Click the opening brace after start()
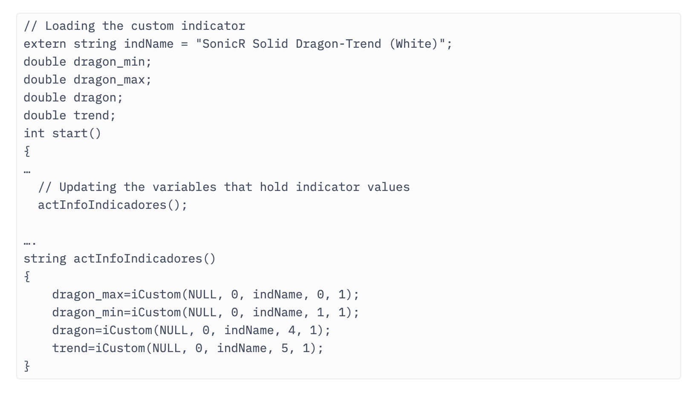 27,151
